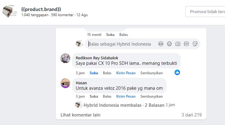Insert a GIF into the reply
Image resolution: width=225 pixels, height=125 pixels.
186,44
